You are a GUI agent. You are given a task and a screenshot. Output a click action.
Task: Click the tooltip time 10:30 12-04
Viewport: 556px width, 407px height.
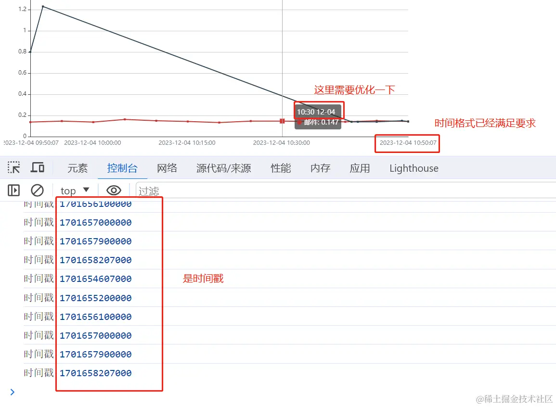point(316,112)
